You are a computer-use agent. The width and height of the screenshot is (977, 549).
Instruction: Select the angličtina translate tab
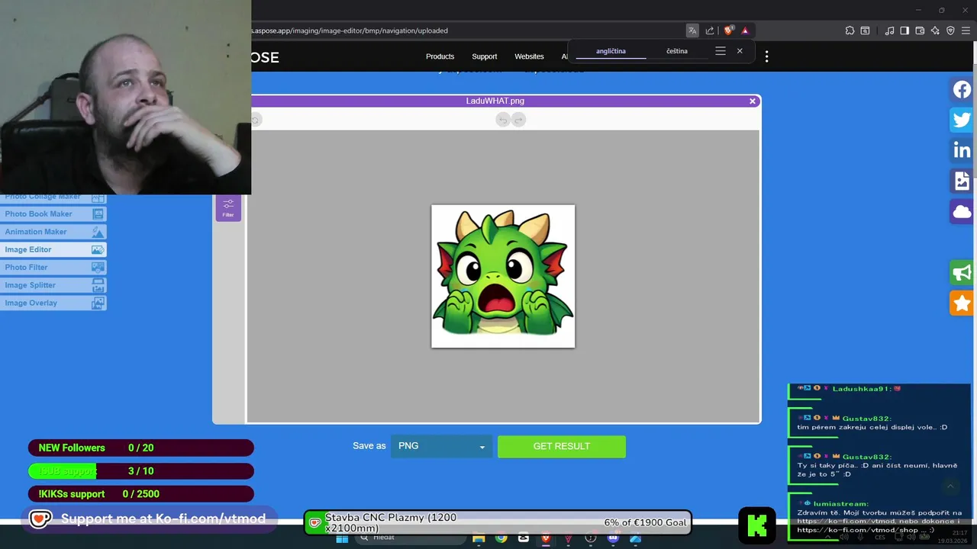point(611,51)
